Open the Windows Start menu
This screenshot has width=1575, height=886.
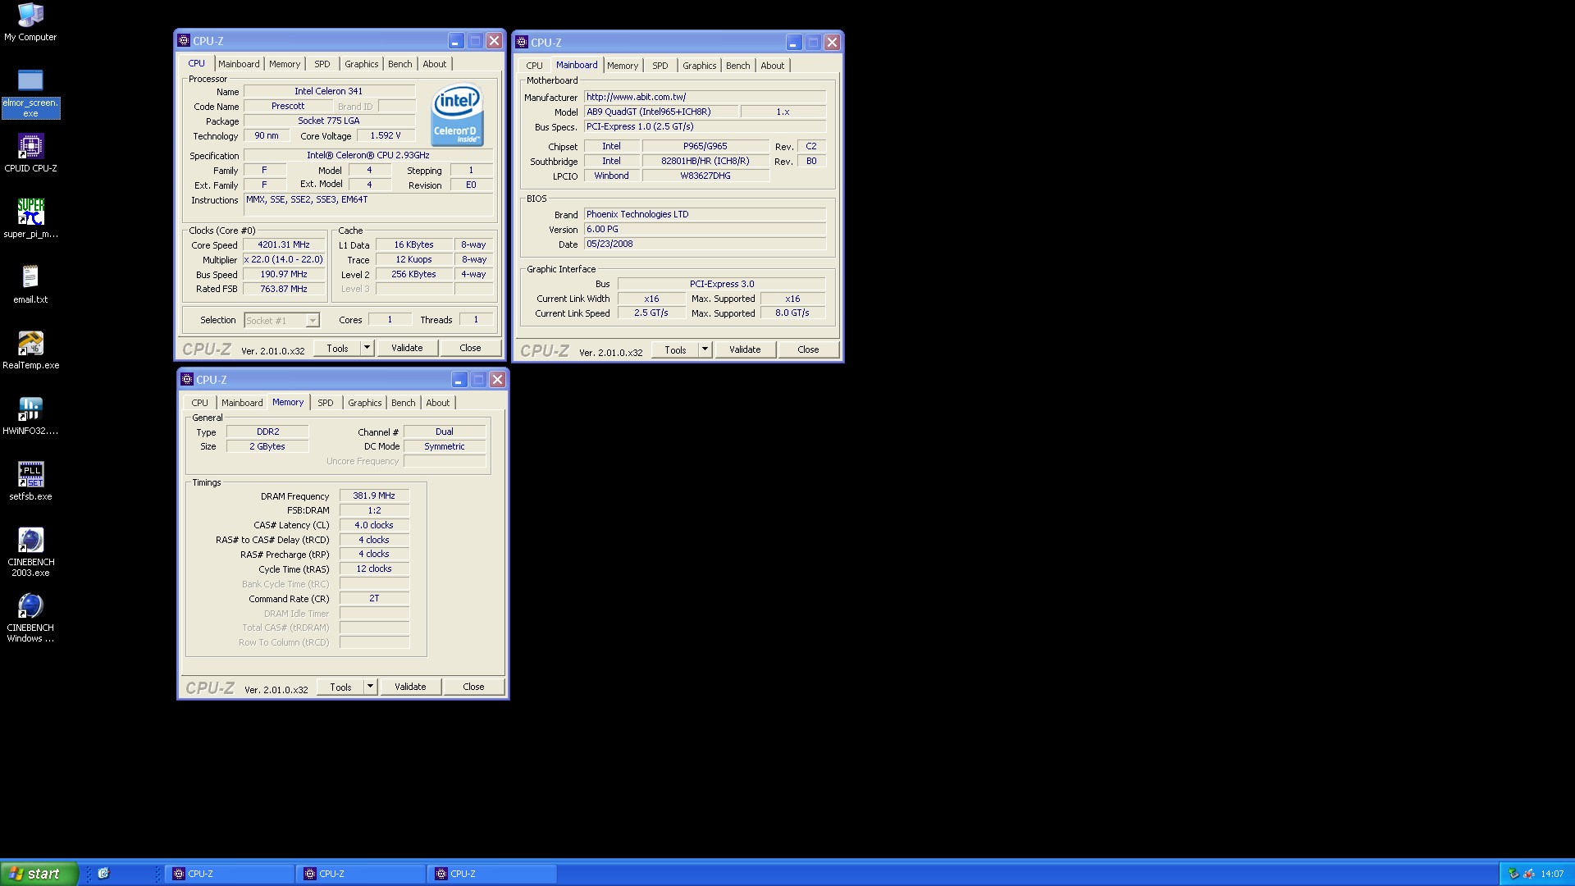point(39,874)
